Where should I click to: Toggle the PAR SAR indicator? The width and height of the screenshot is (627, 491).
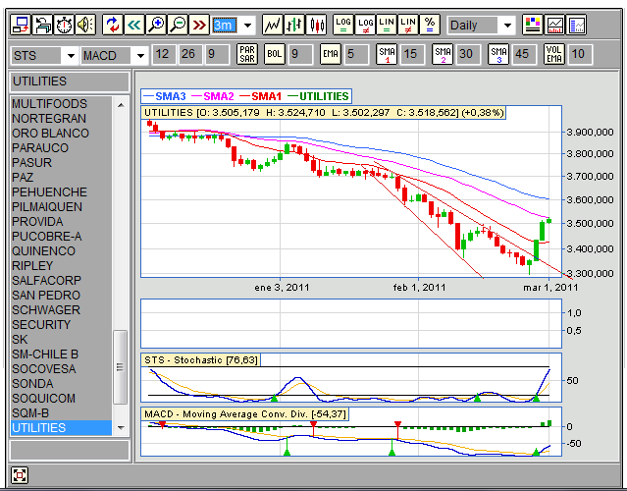click(x=247, y=55)
